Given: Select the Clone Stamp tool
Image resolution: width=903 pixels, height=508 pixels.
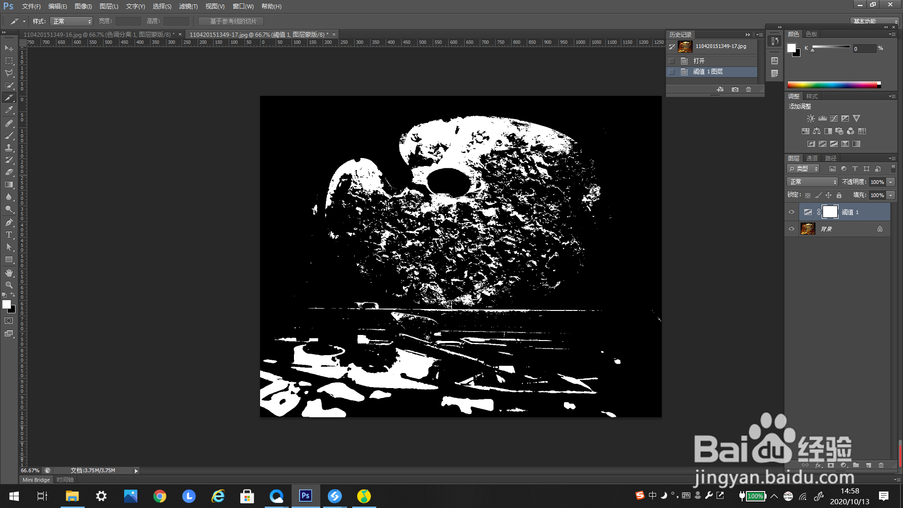Looking at the screenshot, I should click(9, 148).
